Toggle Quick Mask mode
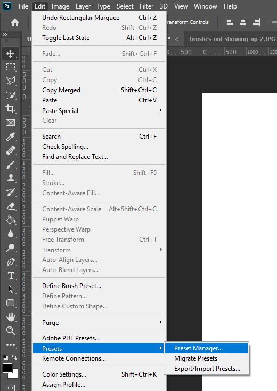 pyautogui.click(x=11, y=388)
